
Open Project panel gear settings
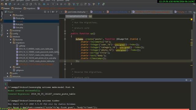53,12
